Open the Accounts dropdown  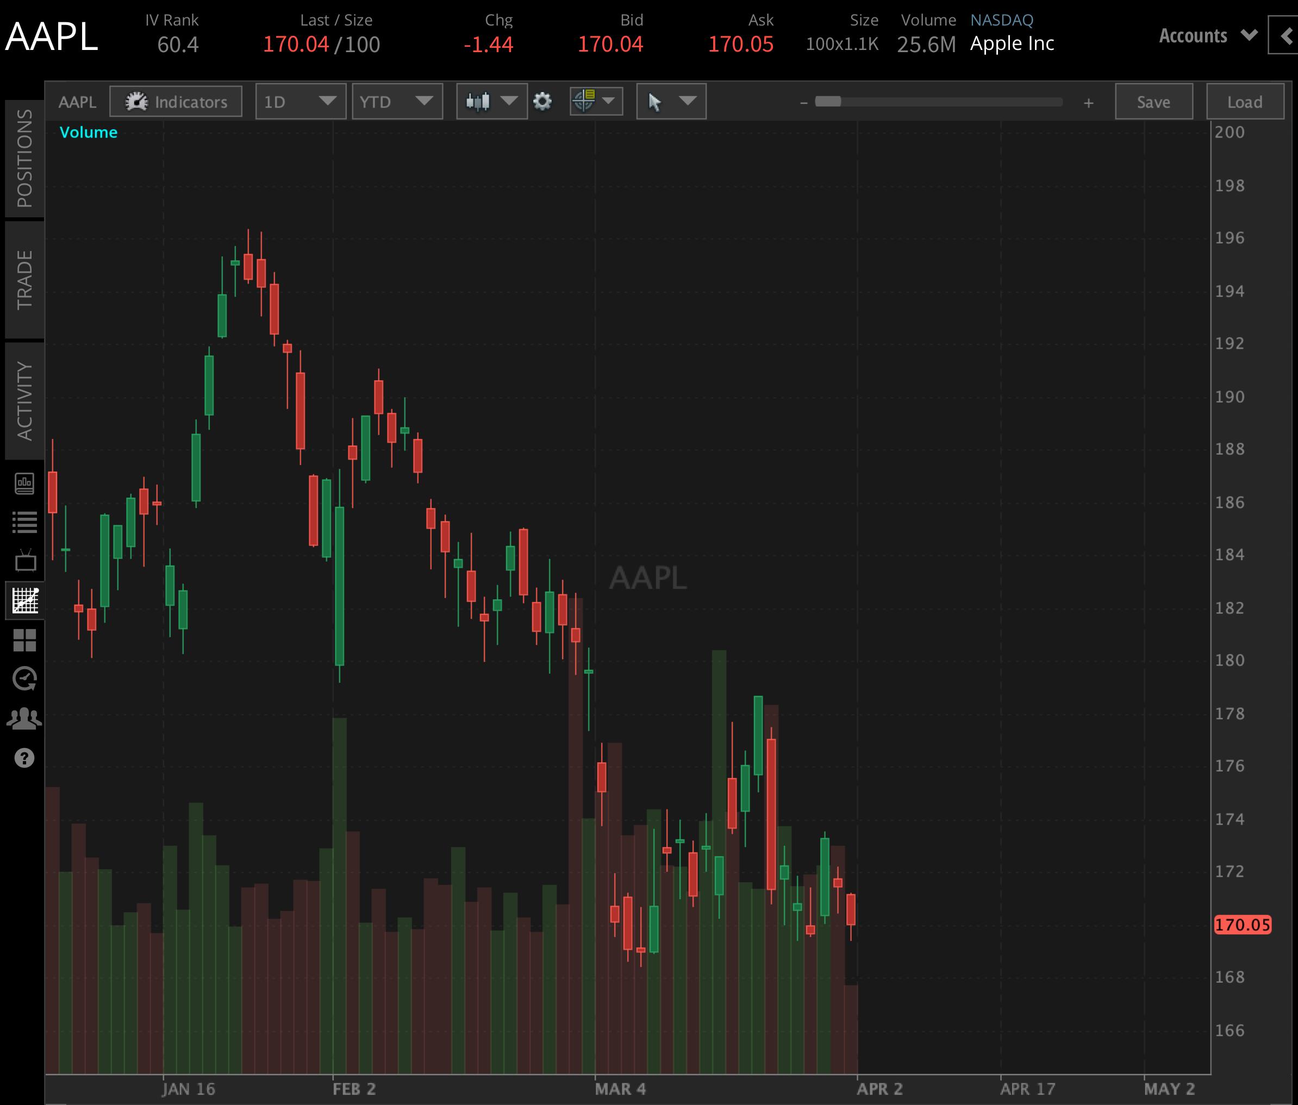tap(1206, 36)
